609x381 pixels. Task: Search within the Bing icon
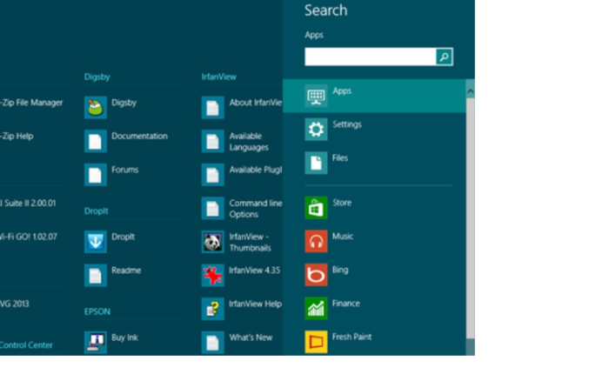point(316,275)
